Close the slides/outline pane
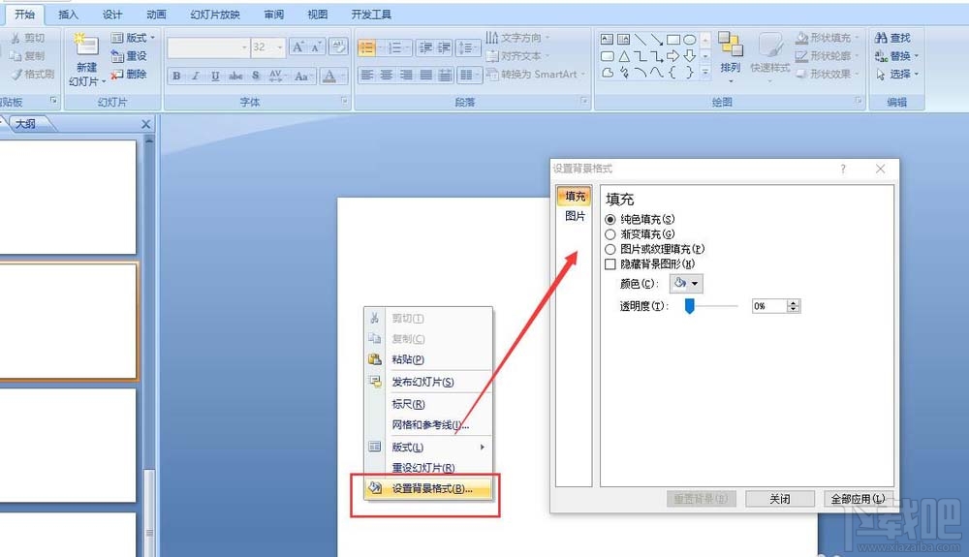This screenshot has width=969, height=557. (x=146, y=124)
